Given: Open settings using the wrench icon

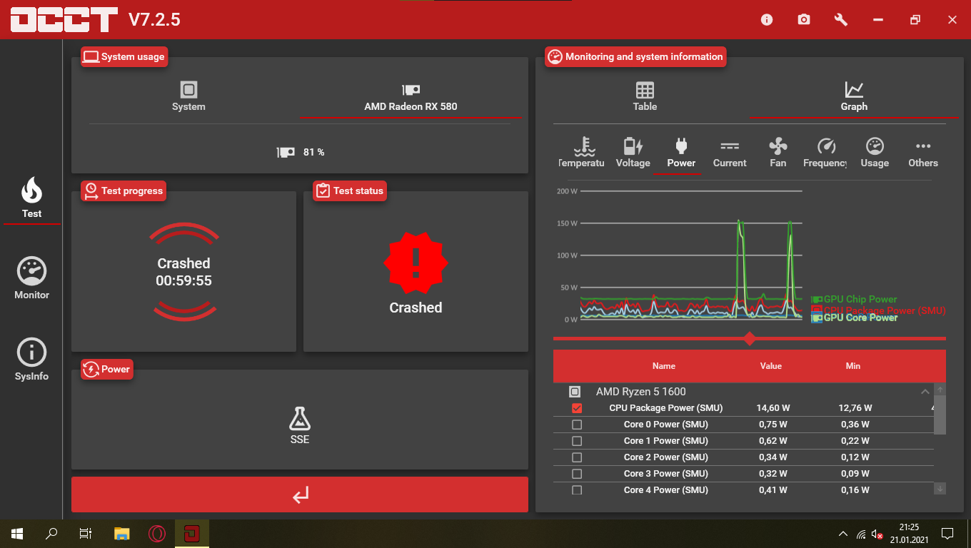Looking at the screenshot, I should 841,20.
